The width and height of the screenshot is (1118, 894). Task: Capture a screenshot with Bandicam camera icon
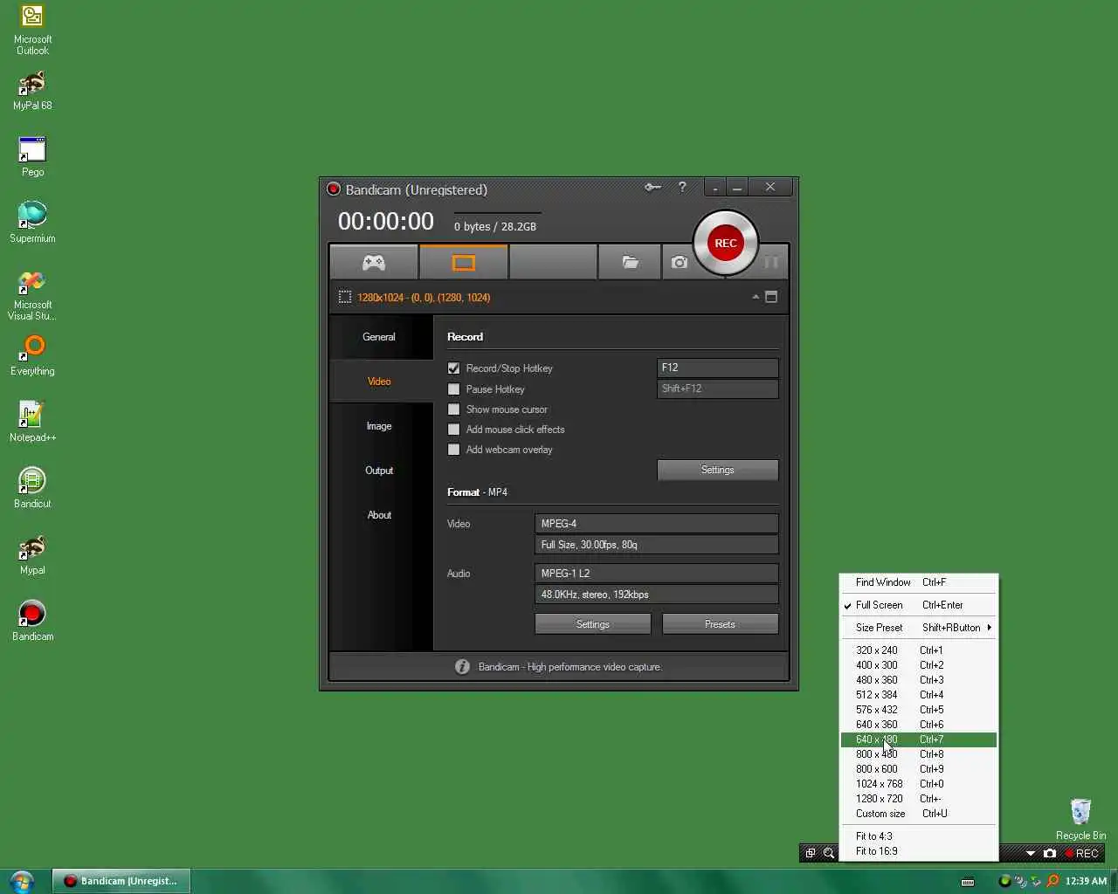coord(680,262)
